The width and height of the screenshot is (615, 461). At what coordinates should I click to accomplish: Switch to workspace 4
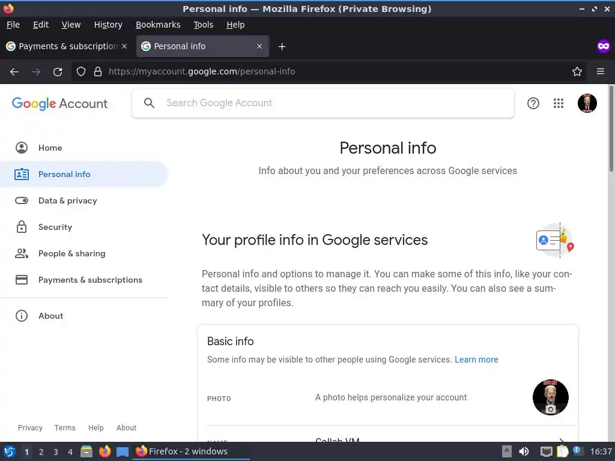point(70,452)
